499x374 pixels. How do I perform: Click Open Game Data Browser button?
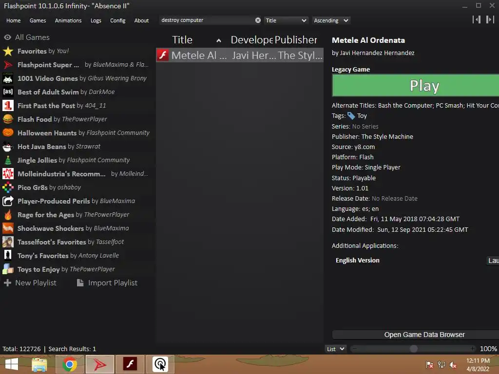(x=415, y=335)
